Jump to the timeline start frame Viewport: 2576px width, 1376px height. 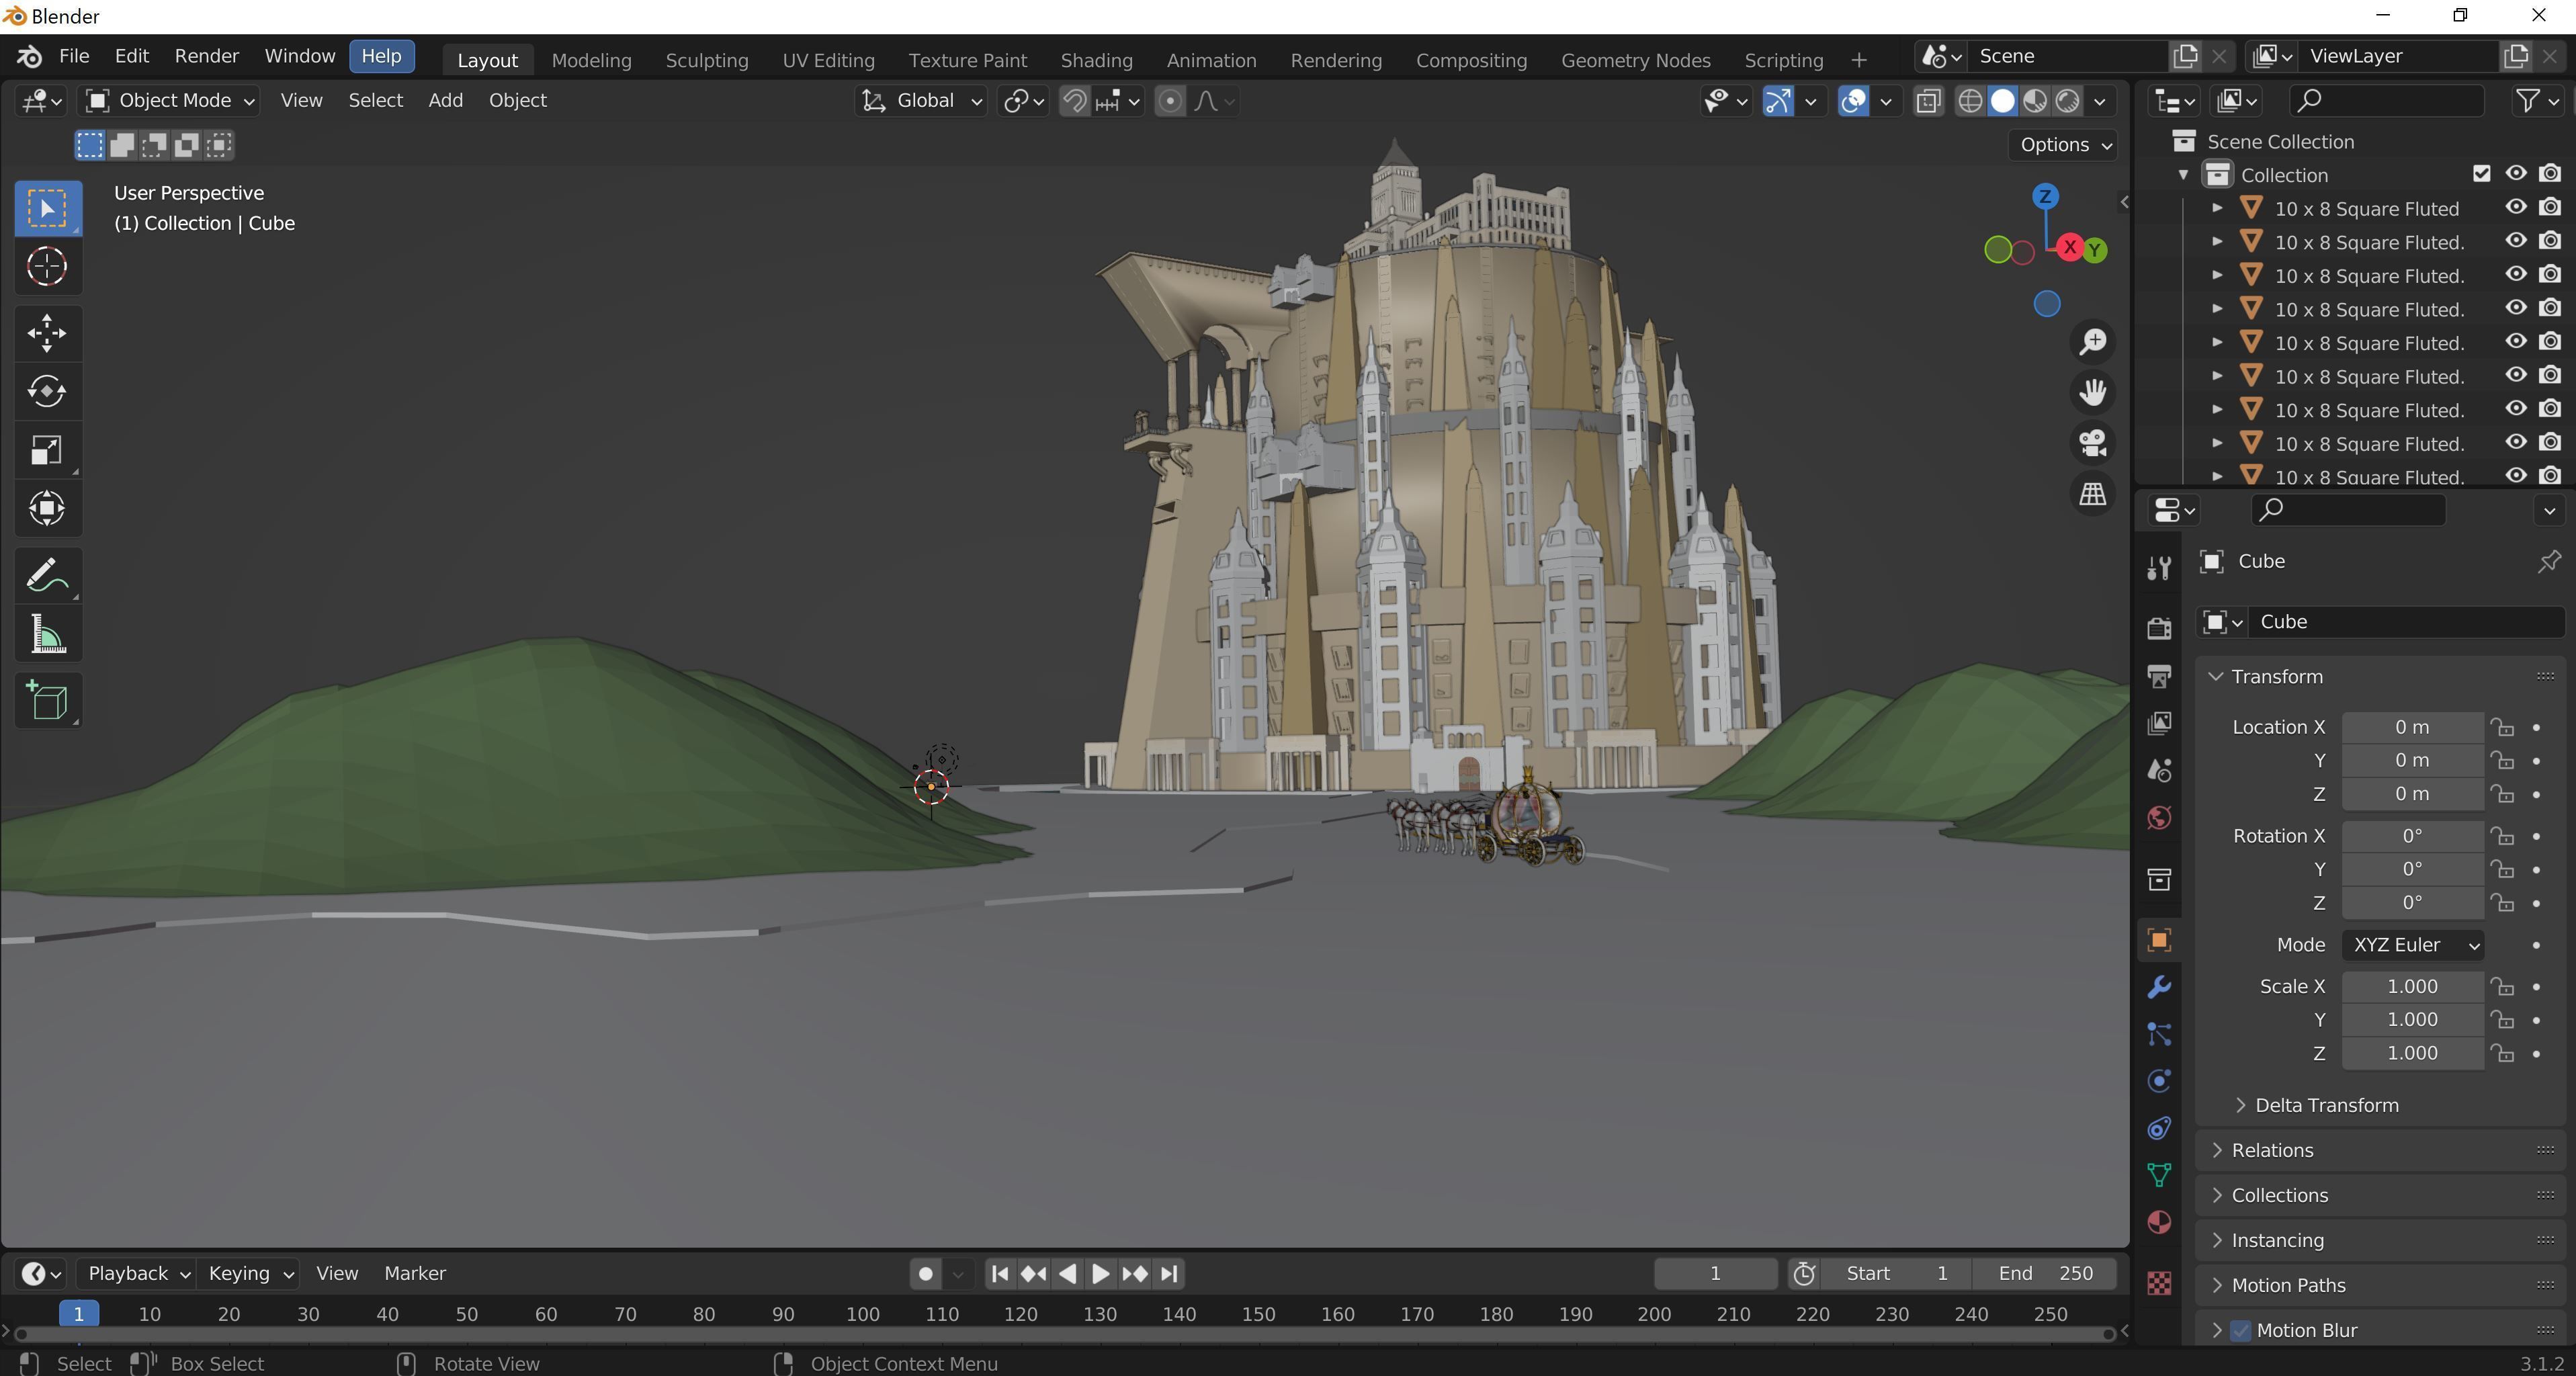pyautogui.click(x=999, y=1274)
